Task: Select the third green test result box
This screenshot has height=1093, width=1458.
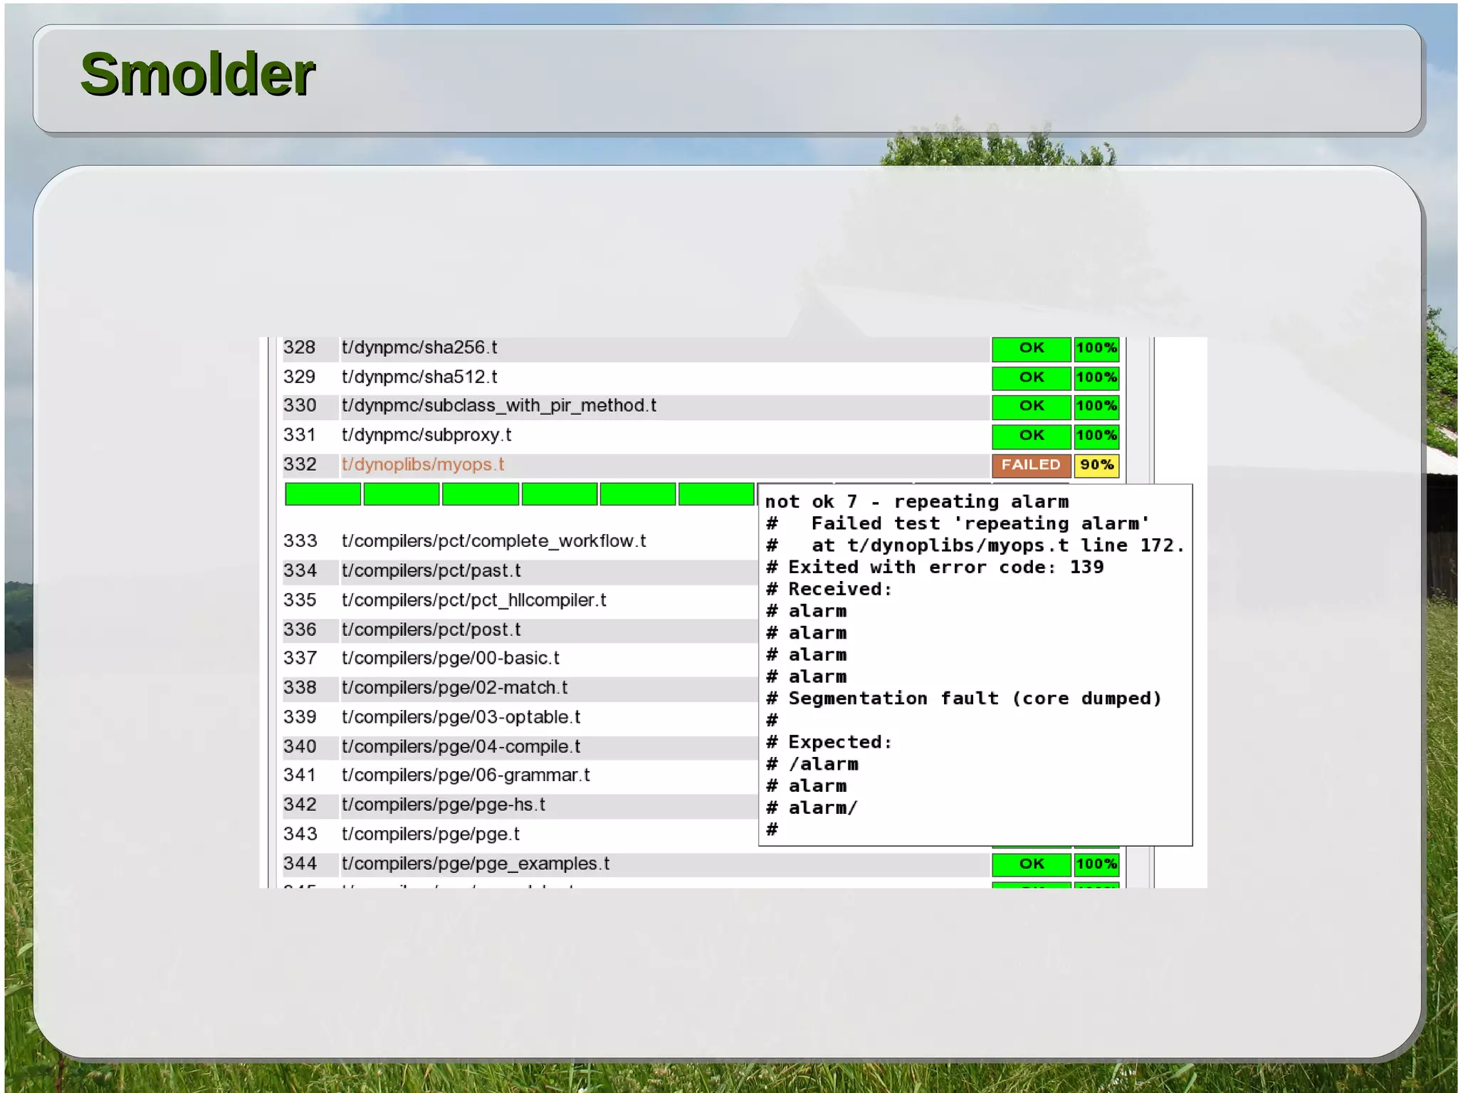Action: coord(481,493)
